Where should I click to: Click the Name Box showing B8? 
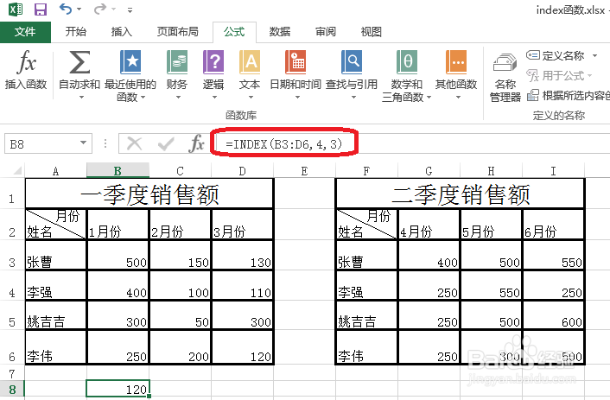[x=43, y=144]
